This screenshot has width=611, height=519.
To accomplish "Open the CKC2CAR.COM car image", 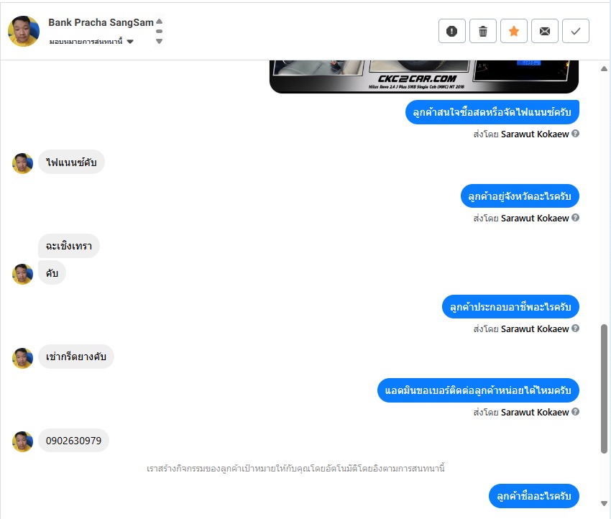I will (x=424, y=77).
